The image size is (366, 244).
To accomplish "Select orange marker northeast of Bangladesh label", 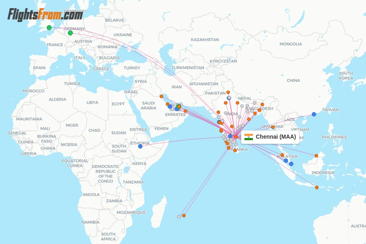I will tap(262, 105).
